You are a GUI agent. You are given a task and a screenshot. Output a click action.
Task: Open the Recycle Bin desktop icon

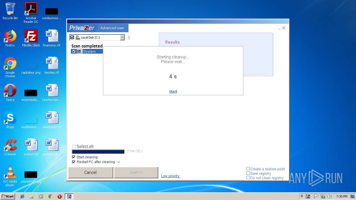click(x=10, y=11)
